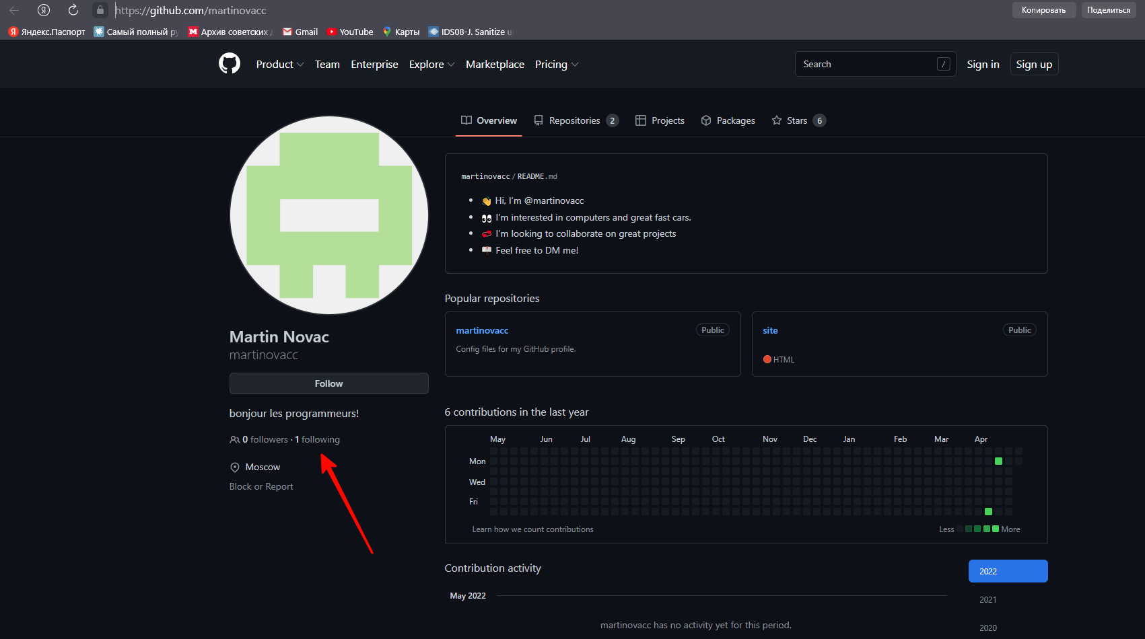Go back with browser back arrow
Viewport: 1145px width, 639px height.
click(x=14, y=10)
